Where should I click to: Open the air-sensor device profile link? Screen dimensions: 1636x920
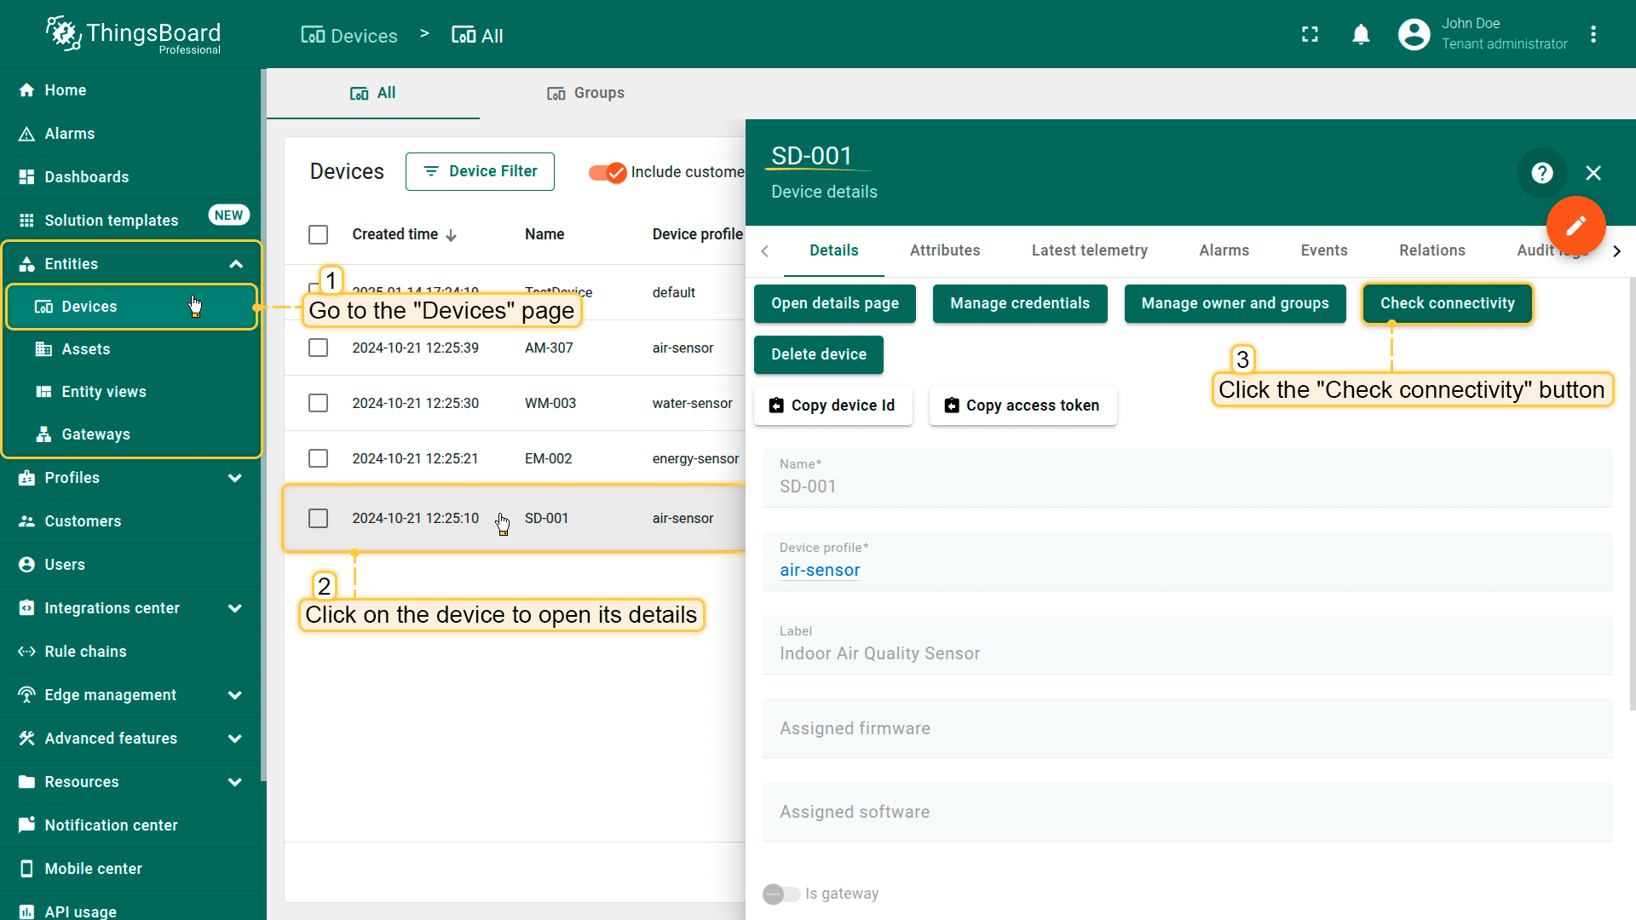click(819, 571)
